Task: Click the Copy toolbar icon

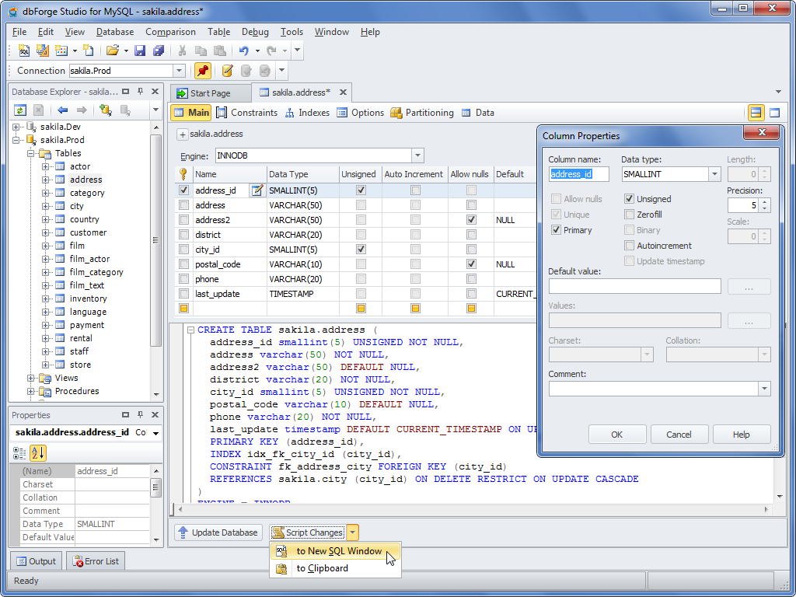Action: (x=201, y=51)
